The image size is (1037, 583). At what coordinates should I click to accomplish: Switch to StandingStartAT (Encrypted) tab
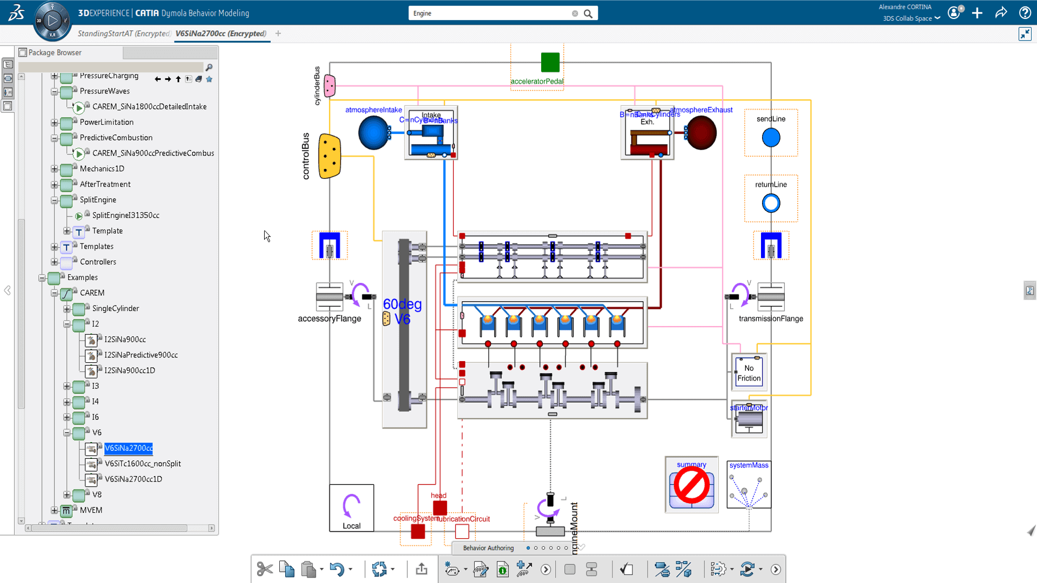coord(124,33)
